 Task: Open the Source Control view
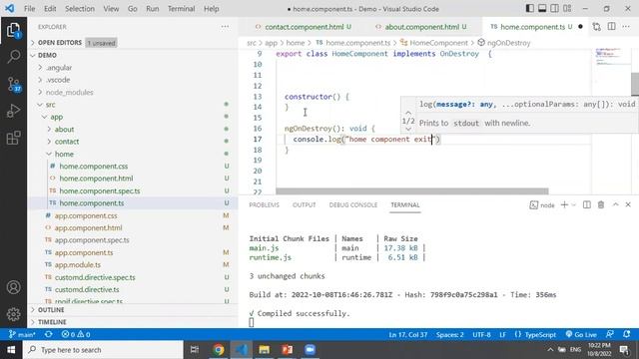coord(13,84)
